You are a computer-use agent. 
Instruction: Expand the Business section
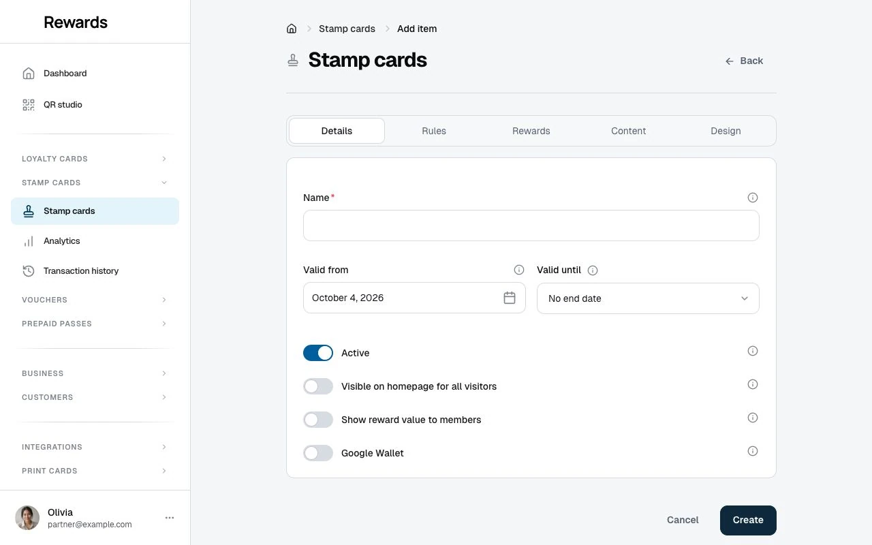click(95, 373)
